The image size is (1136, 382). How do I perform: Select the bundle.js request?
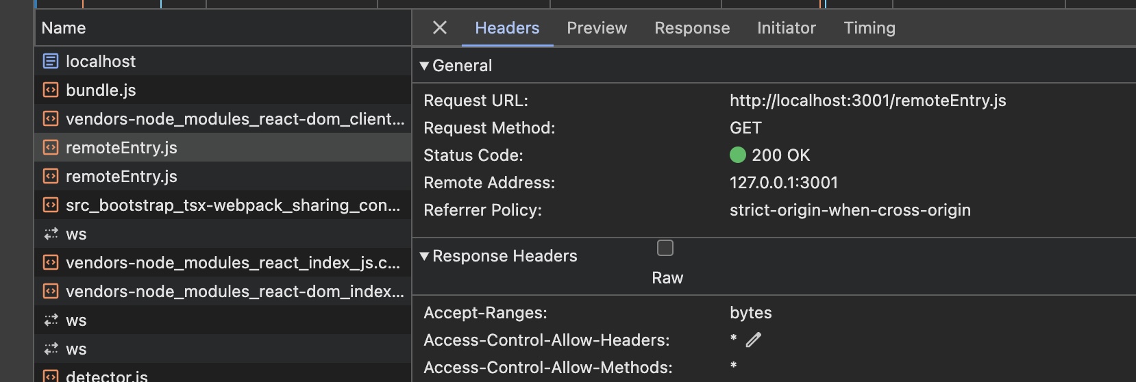click(x=223, y=90)
